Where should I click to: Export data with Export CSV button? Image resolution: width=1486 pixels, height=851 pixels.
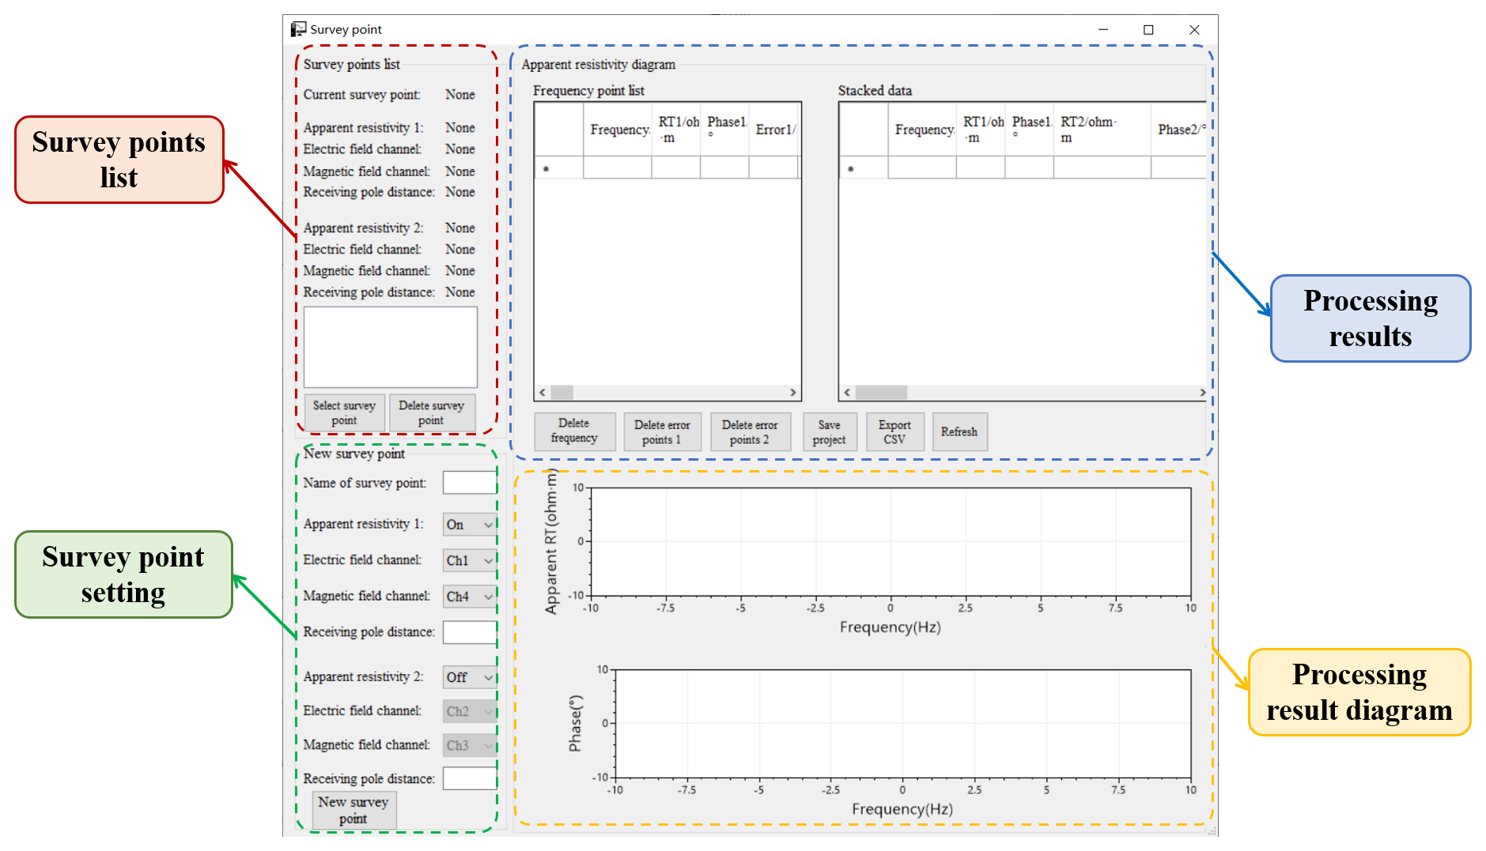tap(894, 432)
